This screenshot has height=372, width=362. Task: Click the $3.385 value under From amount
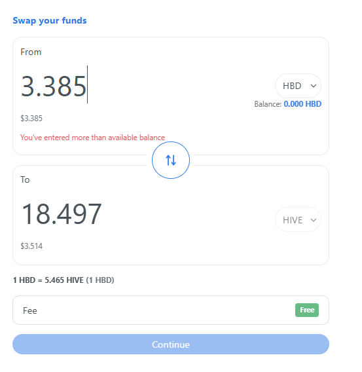(31, 118)
